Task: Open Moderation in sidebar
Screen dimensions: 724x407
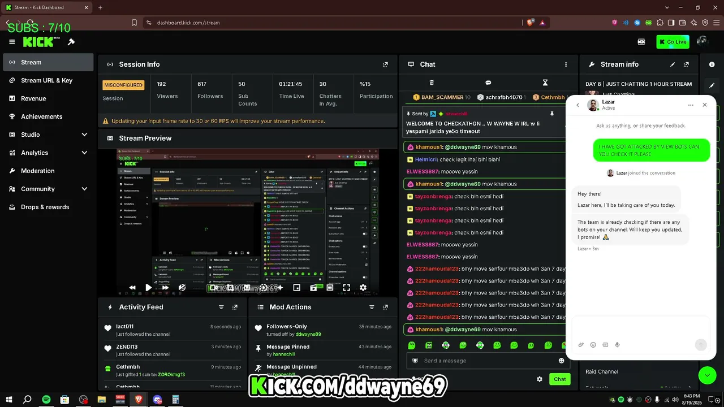Action: click(x=48, y=171)
